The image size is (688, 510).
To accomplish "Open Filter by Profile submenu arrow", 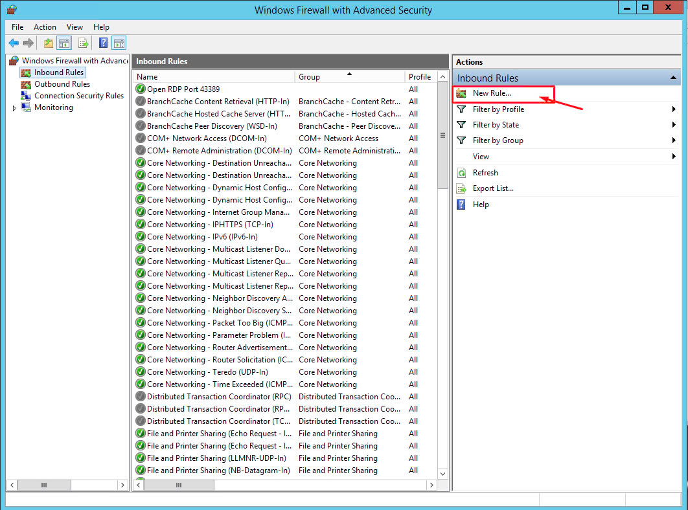I will (674, 109).
